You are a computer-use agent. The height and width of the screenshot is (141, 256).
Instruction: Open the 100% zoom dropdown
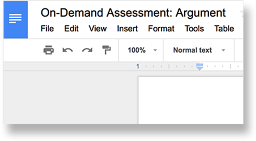click(x=142, y=50)
